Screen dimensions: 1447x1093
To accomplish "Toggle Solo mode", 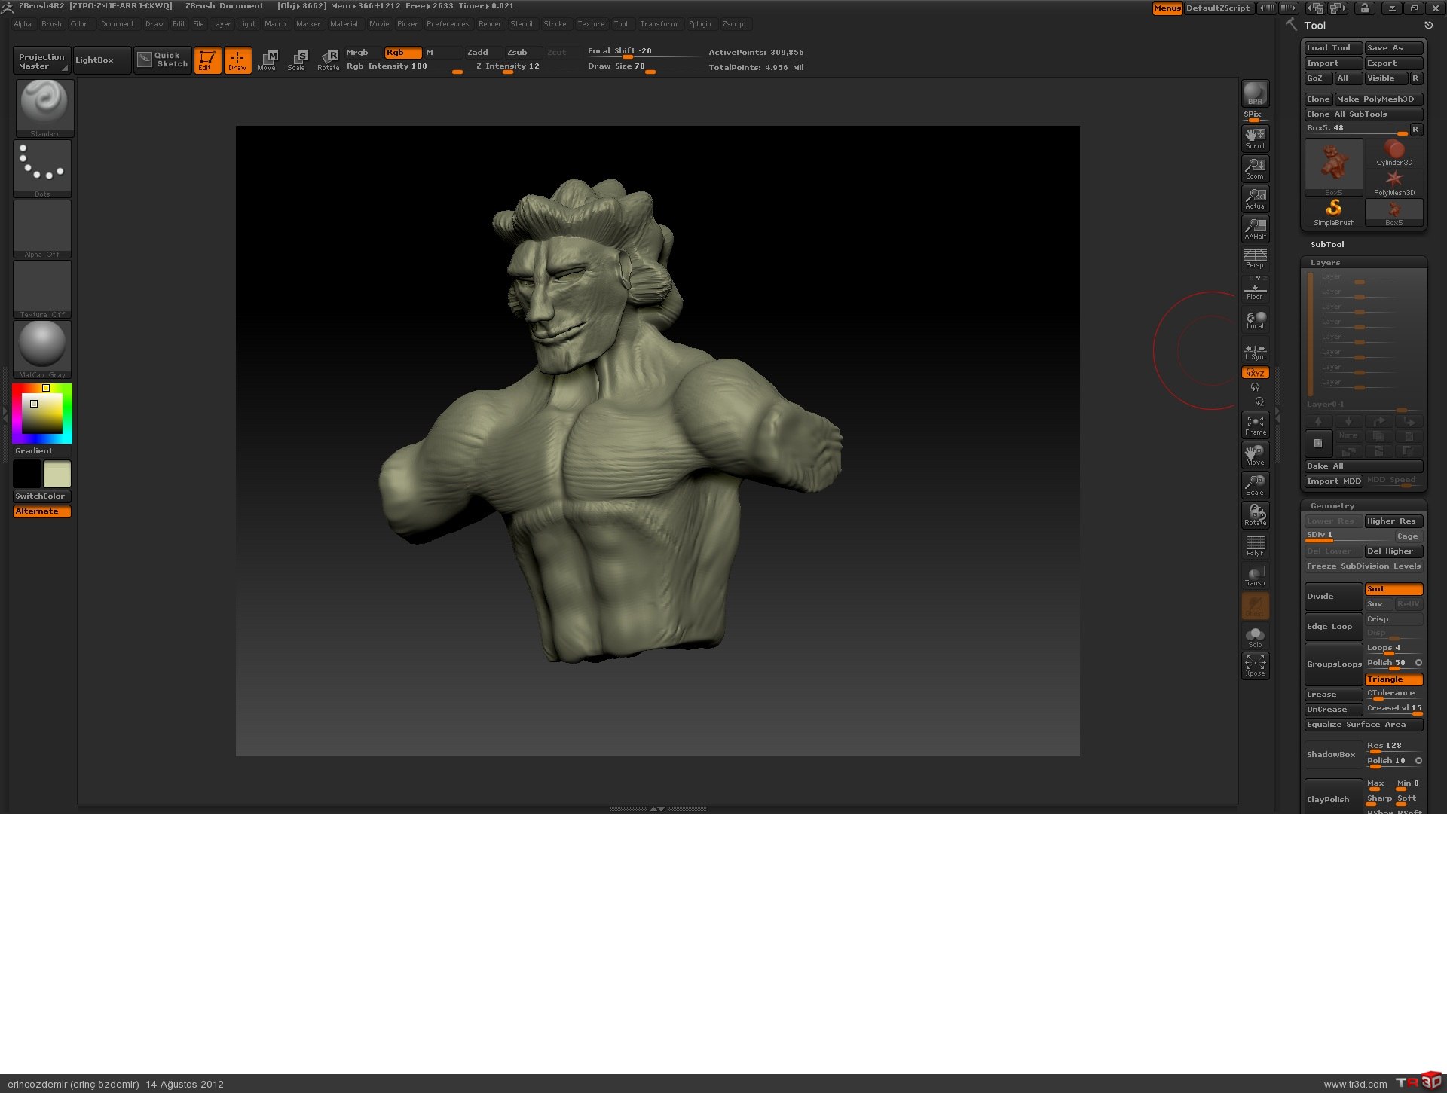I will [1255, 637].
